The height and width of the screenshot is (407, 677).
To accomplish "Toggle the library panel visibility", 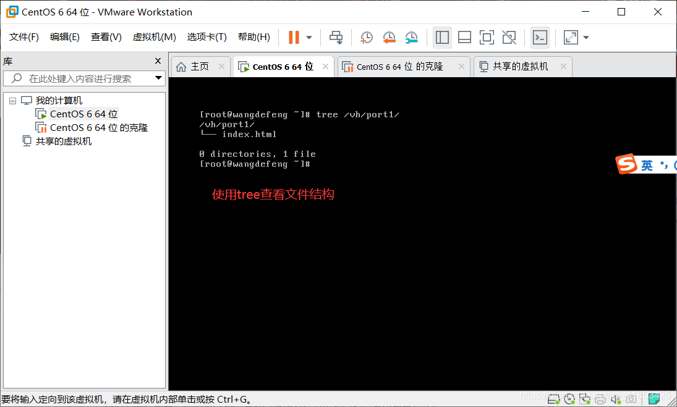I will point(442,37).
